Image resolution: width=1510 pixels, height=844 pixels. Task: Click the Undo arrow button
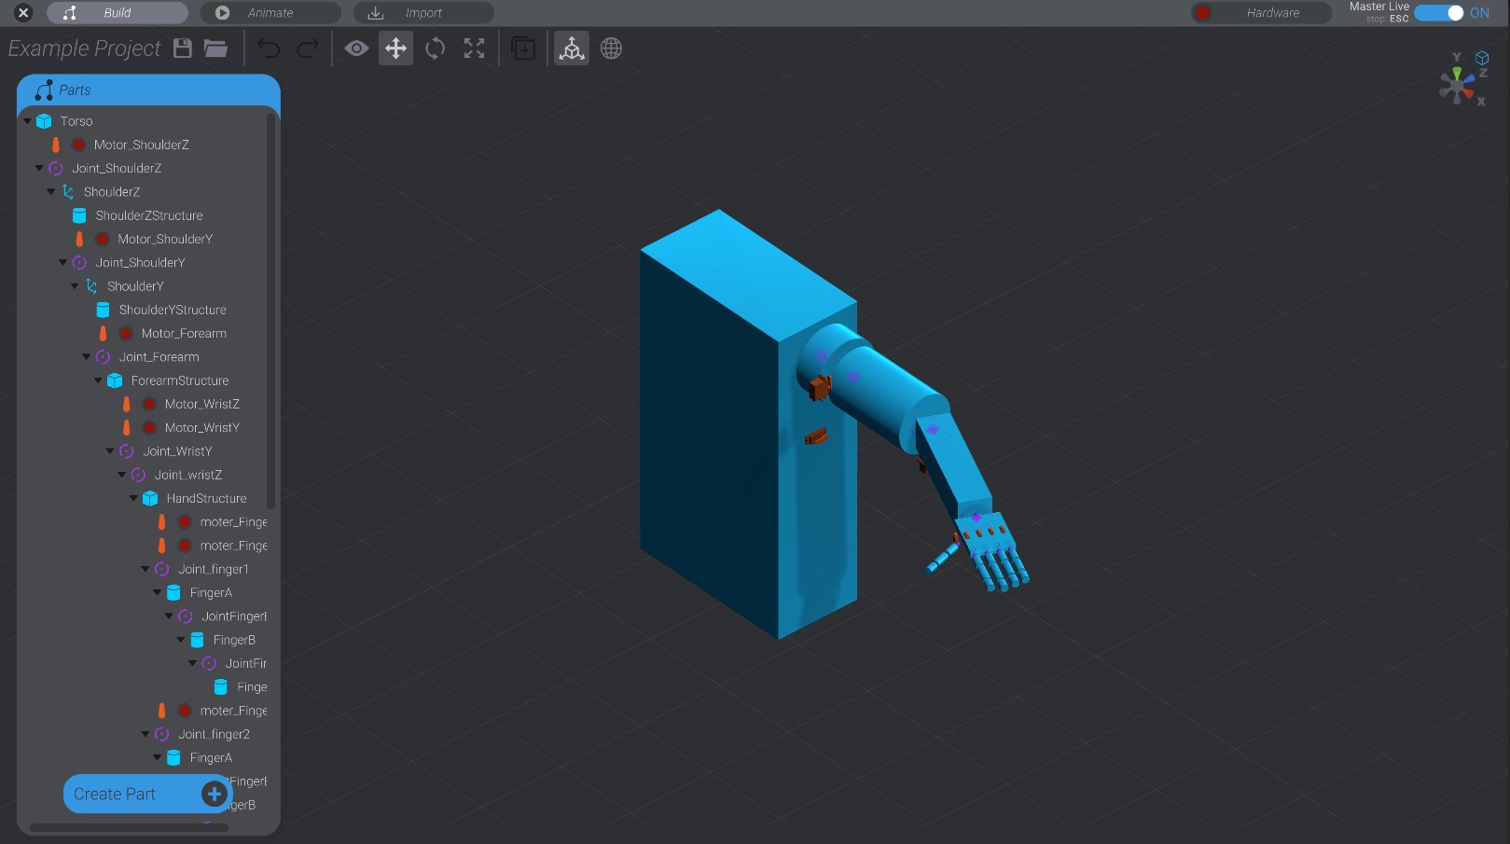pyautogui.click(x=269, y=48)
